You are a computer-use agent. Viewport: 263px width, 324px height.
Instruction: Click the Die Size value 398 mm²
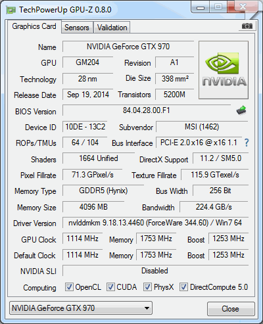174,79
